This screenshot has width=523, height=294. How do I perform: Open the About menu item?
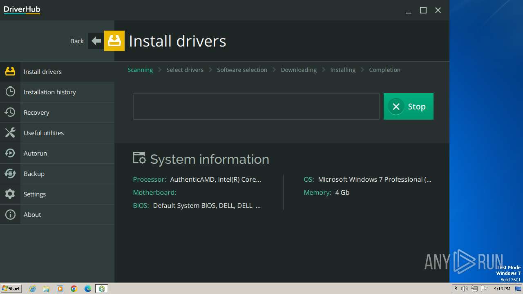tap(57, 214)
